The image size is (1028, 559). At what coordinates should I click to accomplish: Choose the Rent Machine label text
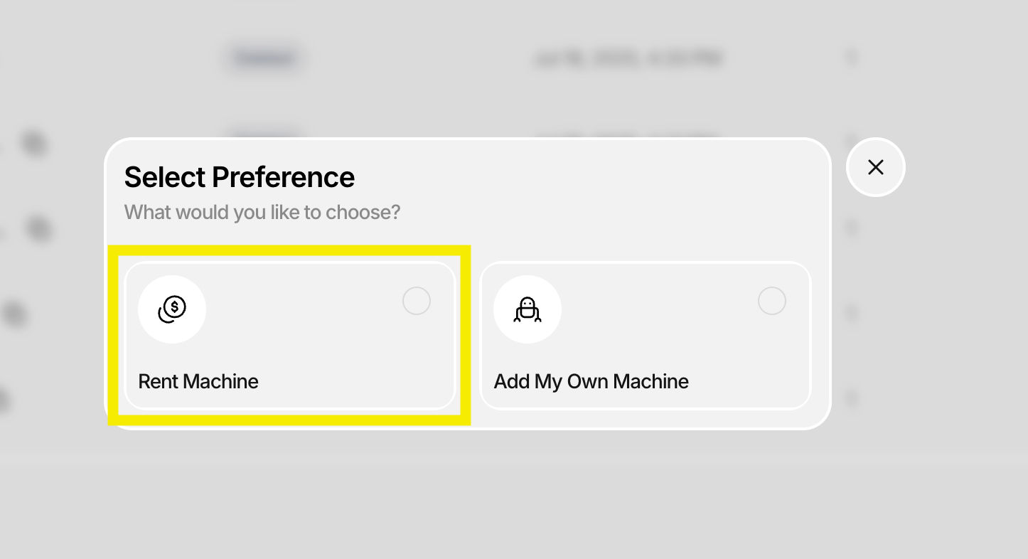pos(198,381)
